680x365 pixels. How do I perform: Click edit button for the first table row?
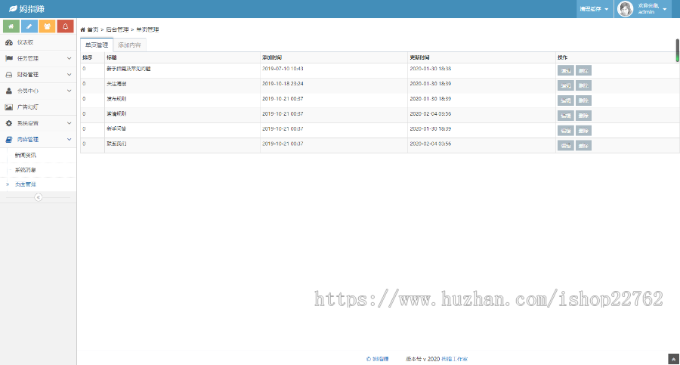565,70
